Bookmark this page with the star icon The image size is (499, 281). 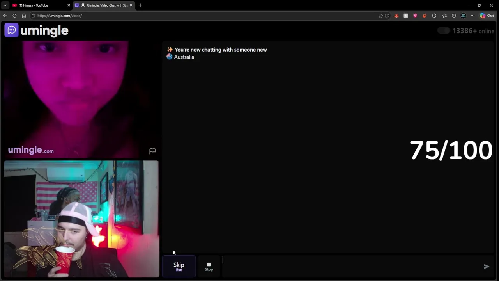(380, 16)
